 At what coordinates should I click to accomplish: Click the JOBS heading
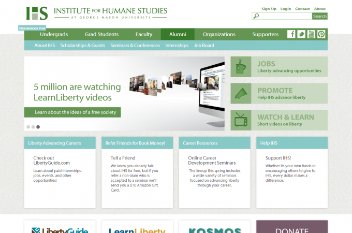266,64
